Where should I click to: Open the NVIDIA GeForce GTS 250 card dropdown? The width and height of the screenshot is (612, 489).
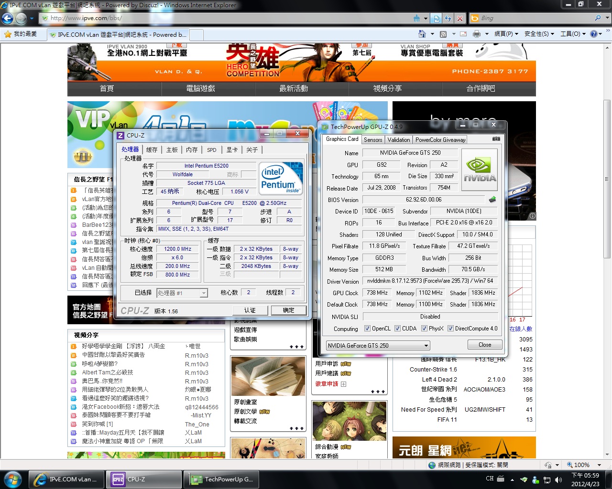pyautogui.click(x=378, y=345)
